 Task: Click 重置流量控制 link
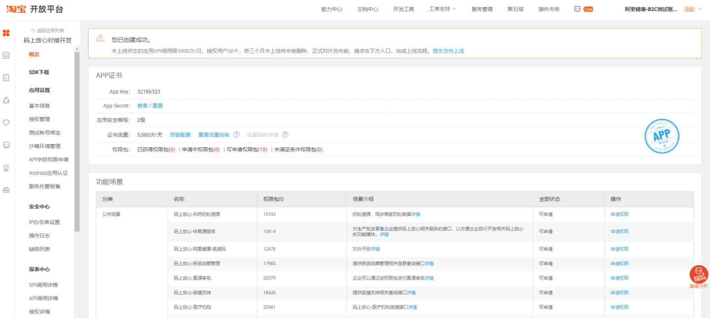click(x=214, y=135)
